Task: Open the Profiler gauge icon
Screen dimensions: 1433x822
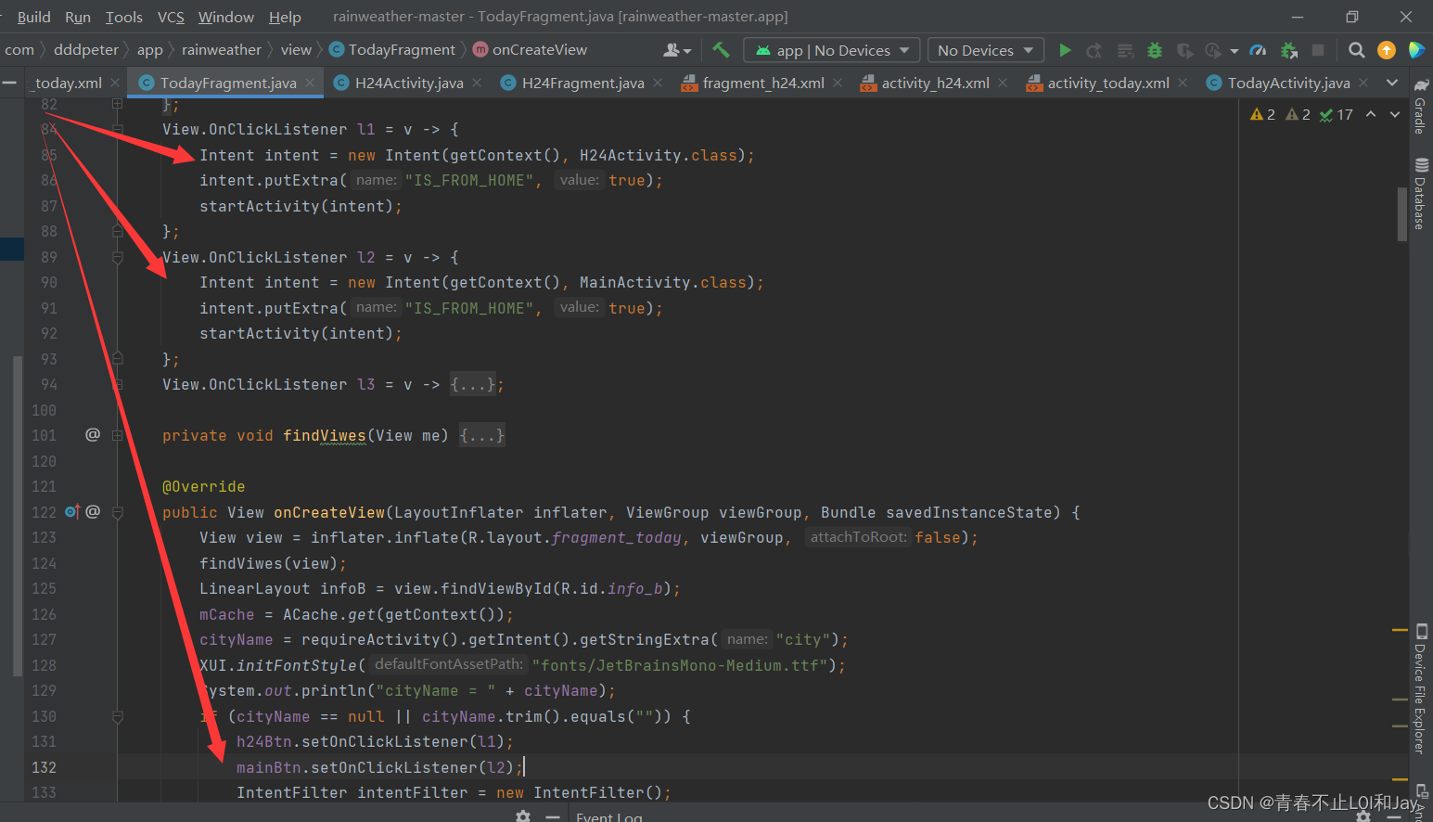Action: 1258,50
